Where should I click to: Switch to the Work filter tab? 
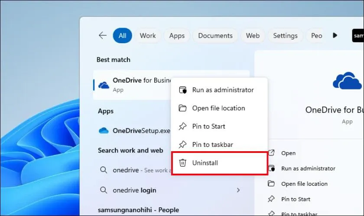click(148, 35)
